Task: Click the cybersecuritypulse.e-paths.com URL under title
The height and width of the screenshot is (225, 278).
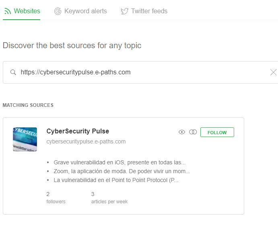Action: point(86,141)
